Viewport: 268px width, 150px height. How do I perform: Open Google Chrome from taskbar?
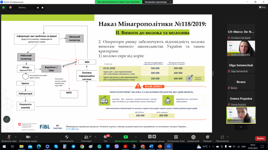(82, 147)
